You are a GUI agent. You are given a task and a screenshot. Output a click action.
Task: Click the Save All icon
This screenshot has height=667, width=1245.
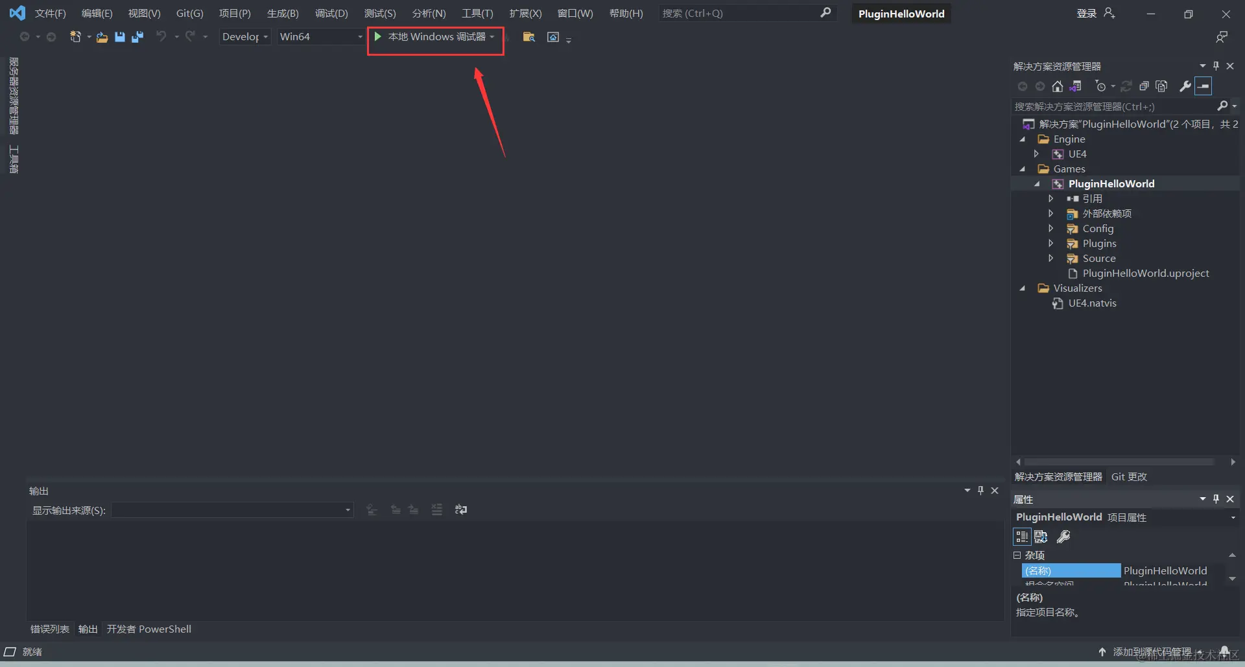pyautogui.click(x=137, y=37)
